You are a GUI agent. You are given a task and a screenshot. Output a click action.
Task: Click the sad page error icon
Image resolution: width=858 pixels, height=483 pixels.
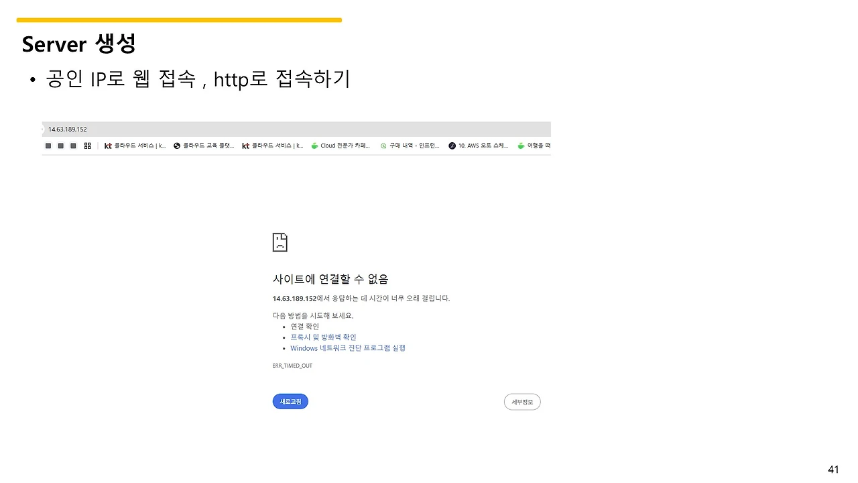[280, 242]
